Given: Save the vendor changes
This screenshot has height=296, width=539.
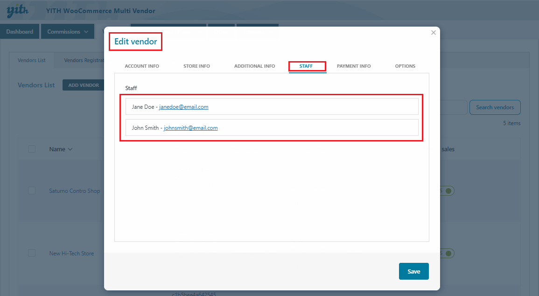Looking at the screenshot, I should [x=413, y=272].
